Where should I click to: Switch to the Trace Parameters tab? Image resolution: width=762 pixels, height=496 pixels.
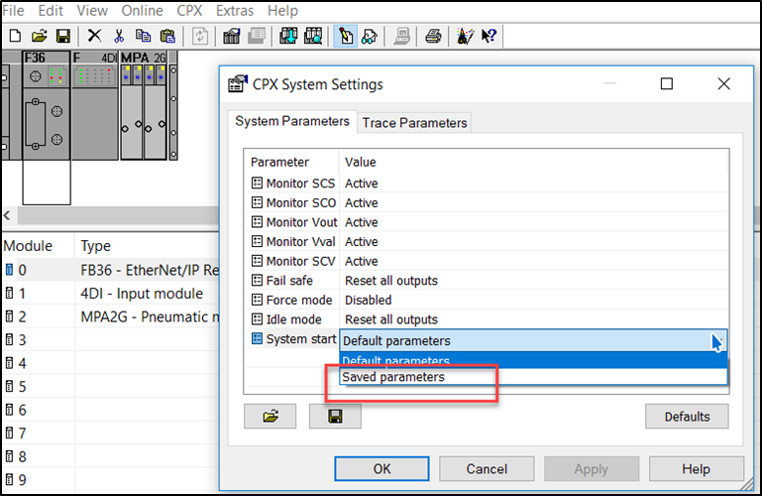click(414, 123)
